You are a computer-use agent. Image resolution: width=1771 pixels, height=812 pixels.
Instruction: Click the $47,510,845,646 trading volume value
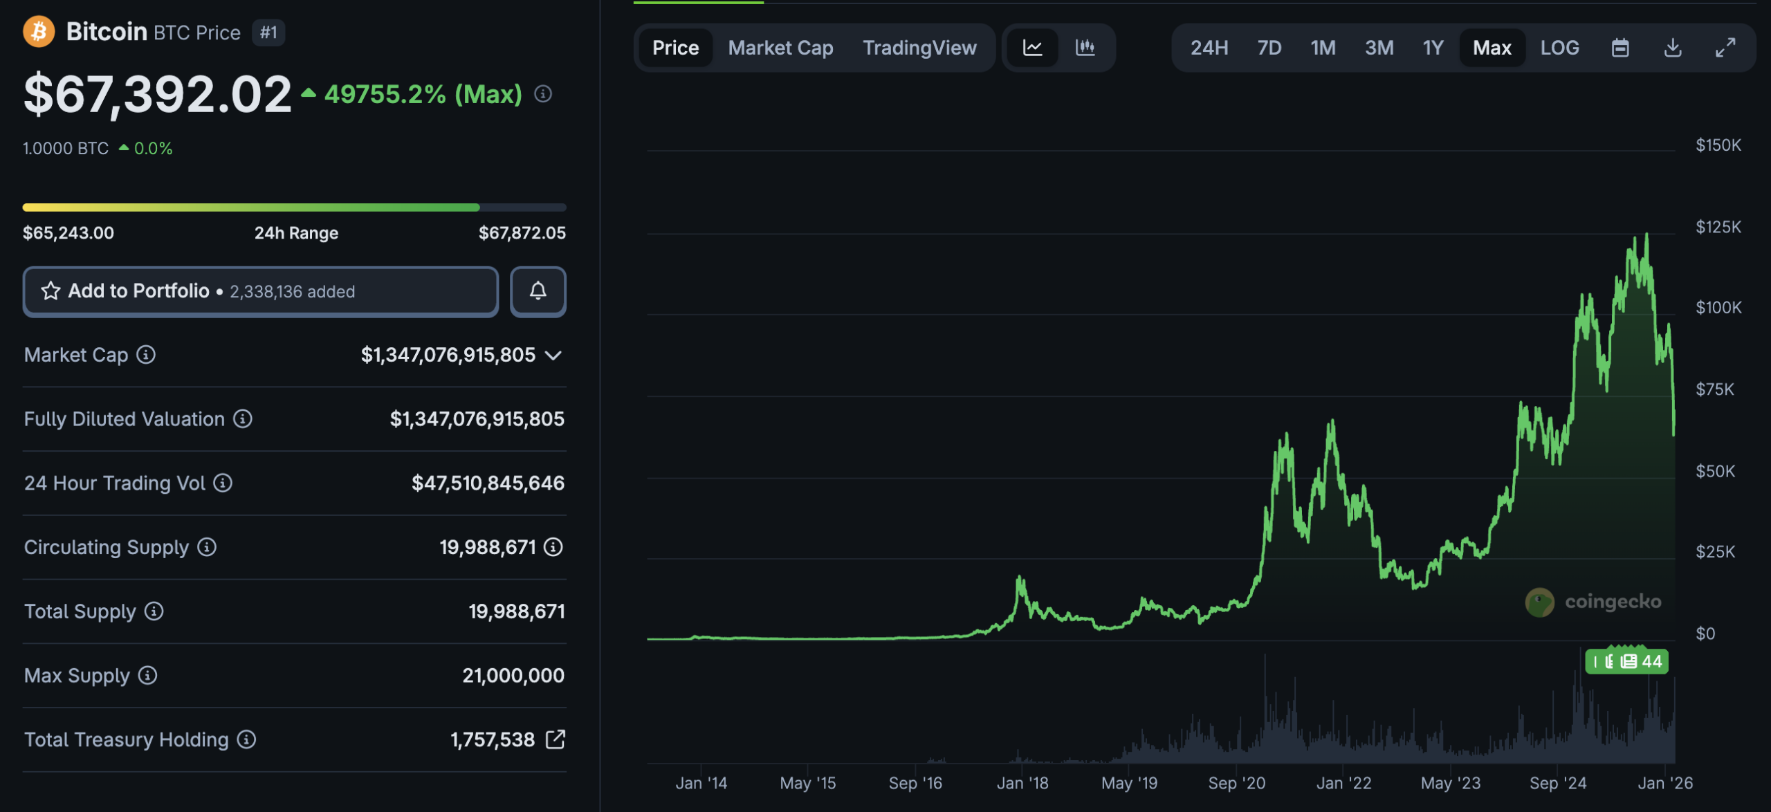[x=488, y=483]
